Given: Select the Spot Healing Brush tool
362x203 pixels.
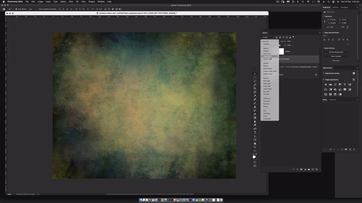Looking at the screenshot, I should [x=255, y=99].
